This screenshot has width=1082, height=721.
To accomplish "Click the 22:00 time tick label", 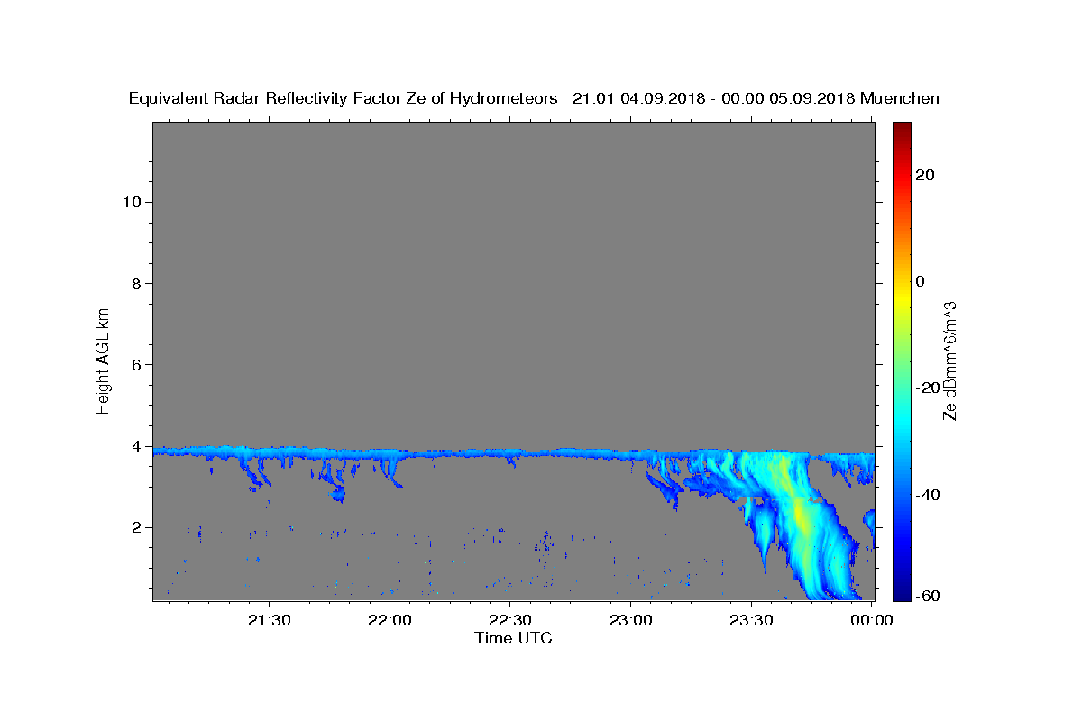I will [x=390, y=620].
